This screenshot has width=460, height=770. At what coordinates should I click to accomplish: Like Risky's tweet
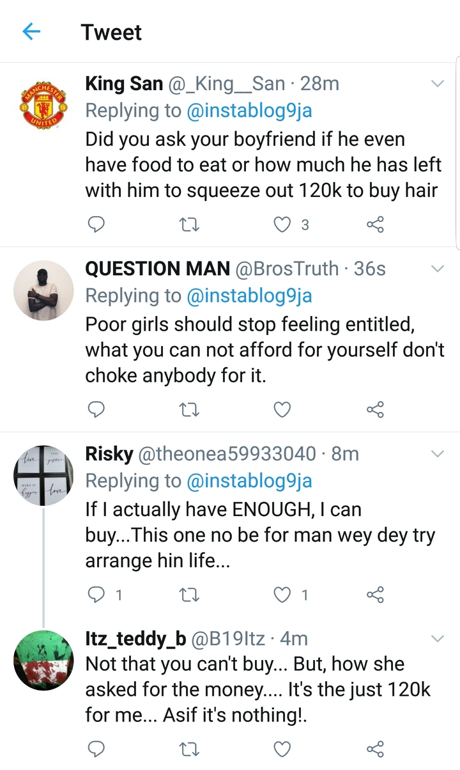coord(282,595)
